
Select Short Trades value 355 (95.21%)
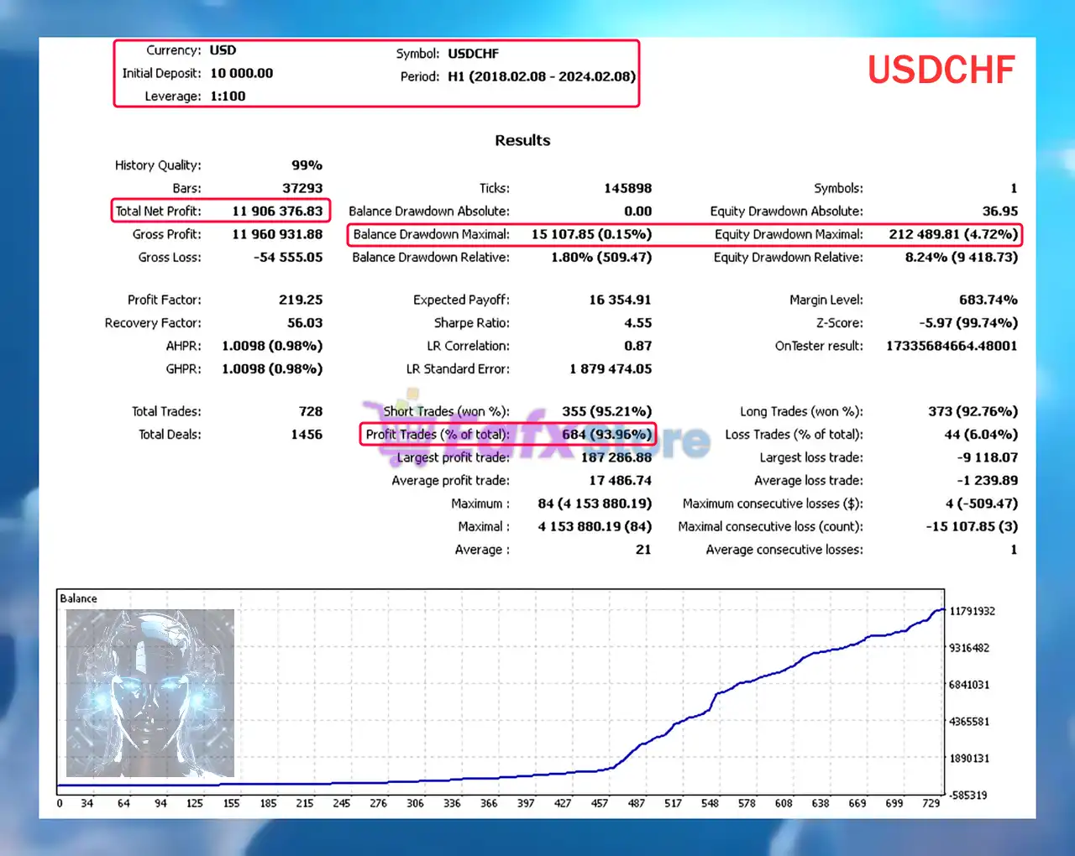pyautogui.click(x=607, y=411)
